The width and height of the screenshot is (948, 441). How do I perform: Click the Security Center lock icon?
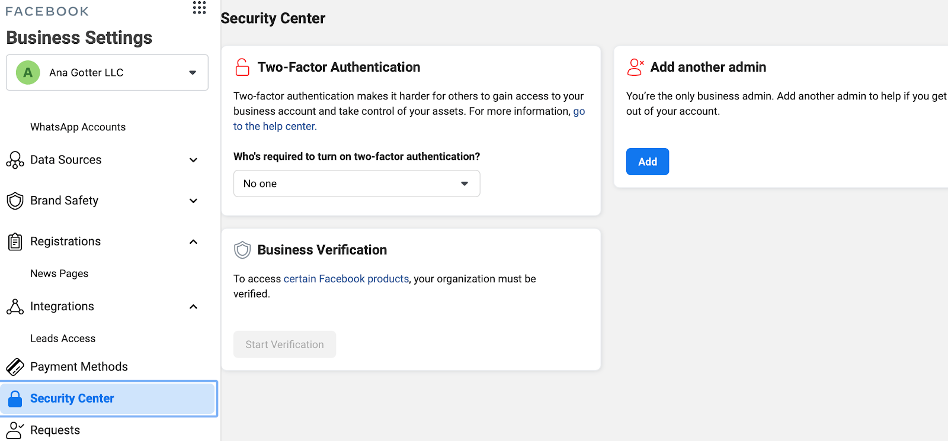coord(15,398)
